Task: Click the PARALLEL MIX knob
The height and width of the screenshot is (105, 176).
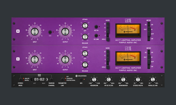Action: 153,80
